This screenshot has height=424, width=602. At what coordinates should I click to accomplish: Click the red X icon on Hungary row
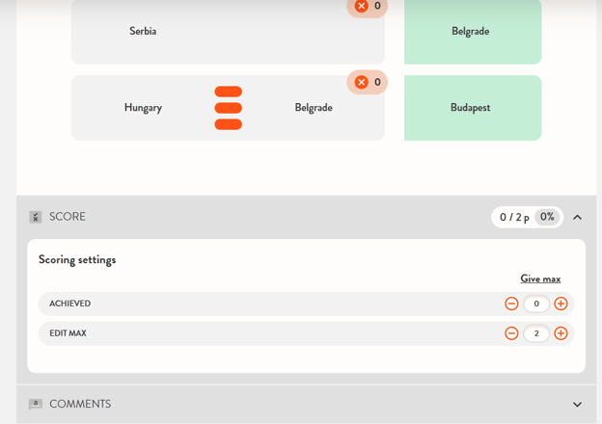tap(362, 83)
